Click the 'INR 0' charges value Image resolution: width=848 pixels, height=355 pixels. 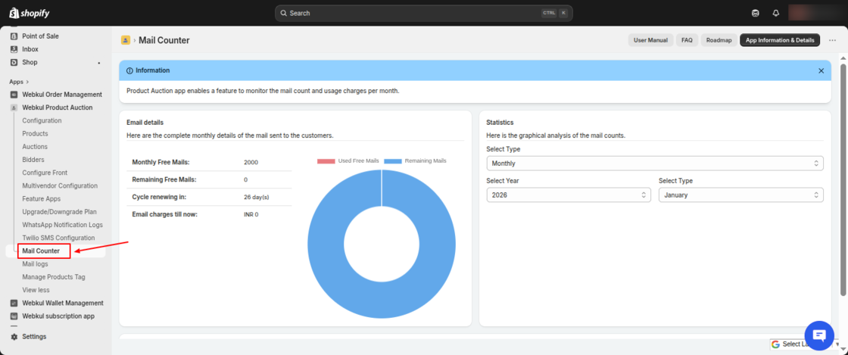[x=251, y=214]
